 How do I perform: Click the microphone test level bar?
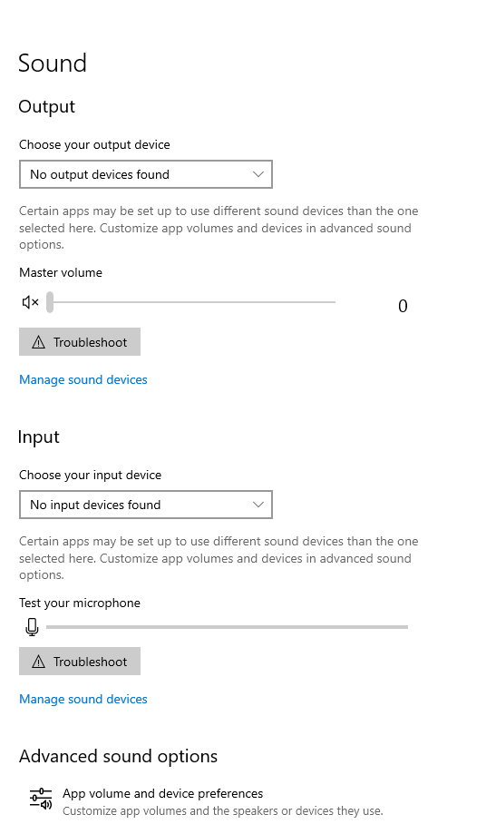coord(227,627)
